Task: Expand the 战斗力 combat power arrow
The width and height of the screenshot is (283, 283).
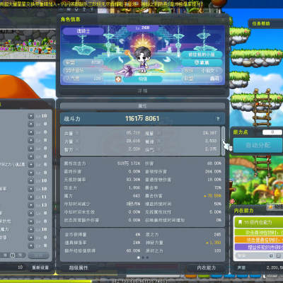Action: tap(218, 119)
